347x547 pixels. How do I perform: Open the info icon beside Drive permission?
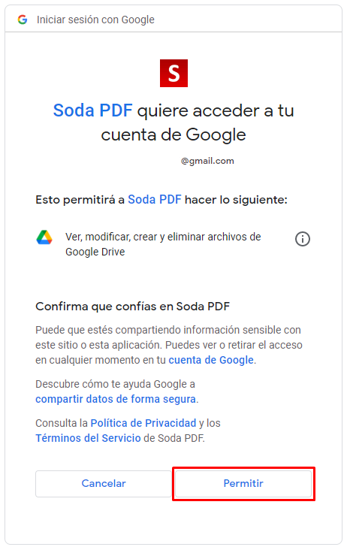(303, 239)
